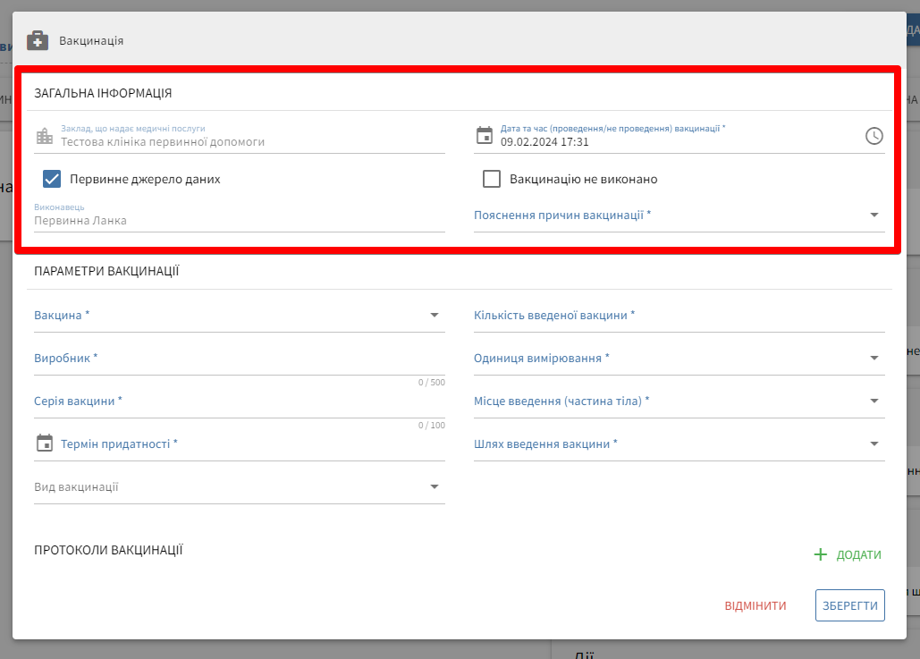Focus the Виробник input field
The image size is (920, 659).
point(239,359)
